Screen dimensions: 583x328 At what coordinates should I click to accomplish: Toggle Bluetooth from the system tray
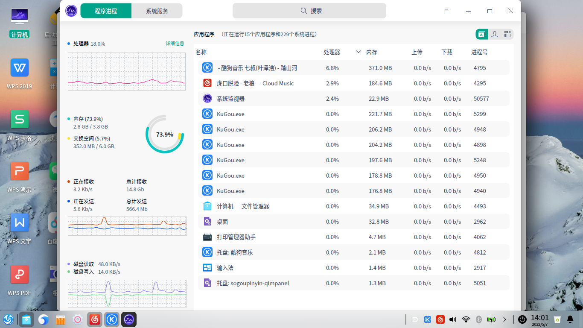click(479, 319)
